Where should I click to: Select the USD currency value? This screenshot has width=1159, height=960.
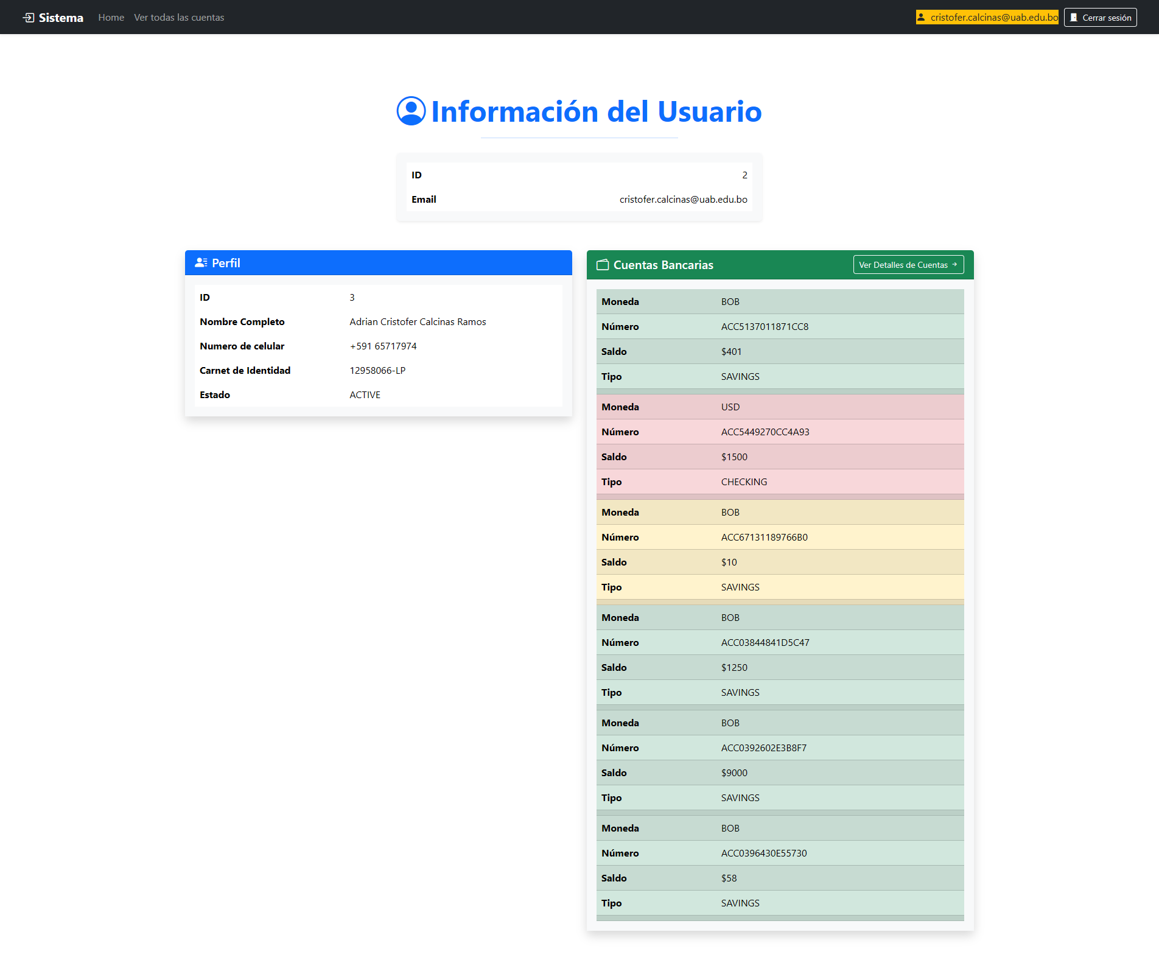click(730, 407)
